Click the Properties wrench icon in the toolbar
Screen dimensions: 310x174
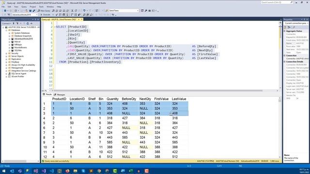[x=146, y=11]
